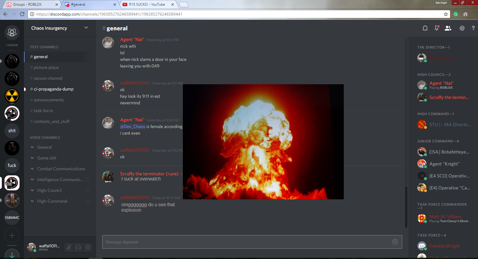Open the mushroom cloud explosion image
This screenshot has width=478, height=259.
click(x=263, y=142)
